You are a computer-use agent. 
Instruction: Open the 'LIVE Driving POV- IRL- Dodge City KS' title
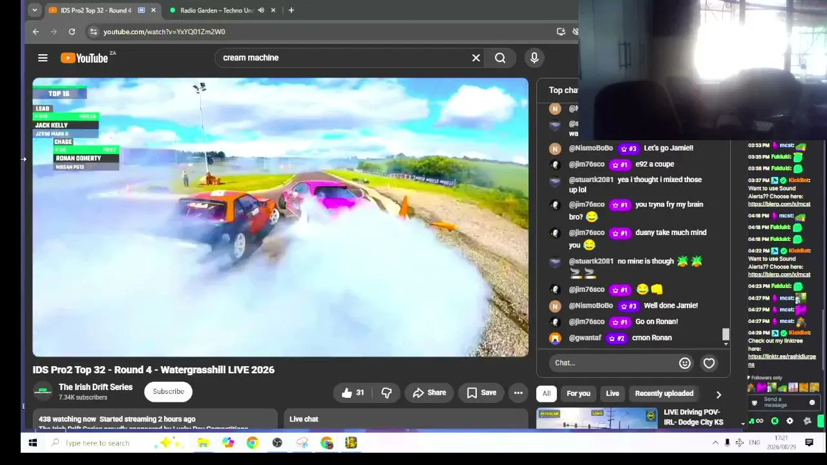693,417
